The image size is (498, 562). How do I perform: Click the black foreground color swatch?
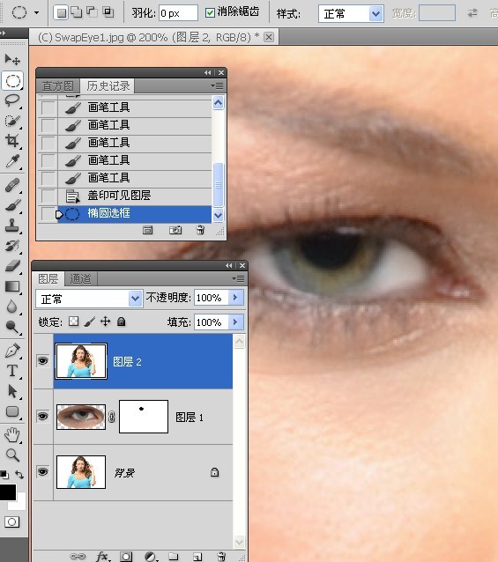click(x=8, y=492)
